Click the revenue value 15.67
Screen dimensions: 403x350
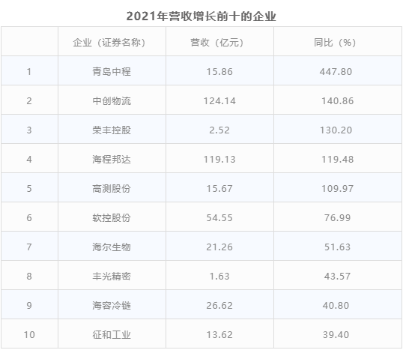click(x=219, y=189)
